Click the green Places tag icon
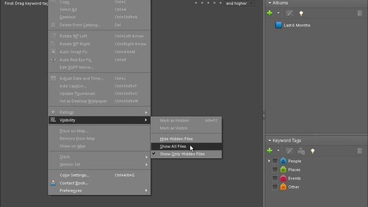The width and height of the screenshot is (368, 207). [x=283, y=170]
